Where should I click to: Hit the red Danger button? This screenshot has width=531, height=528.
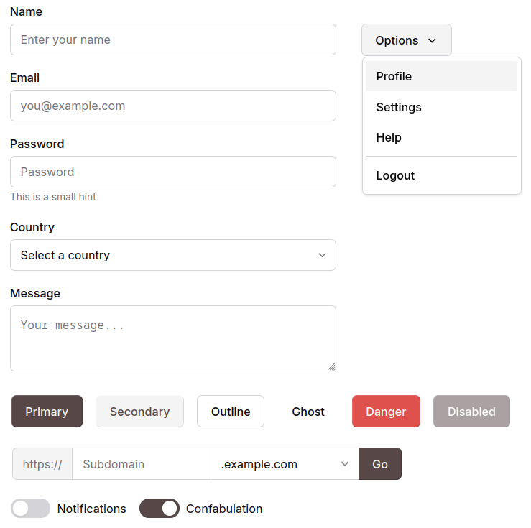point(386,412)
